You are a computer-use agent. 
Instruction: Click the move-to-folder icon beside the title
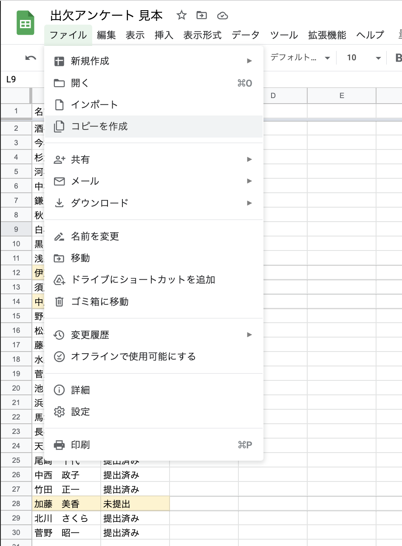[201, 15]
